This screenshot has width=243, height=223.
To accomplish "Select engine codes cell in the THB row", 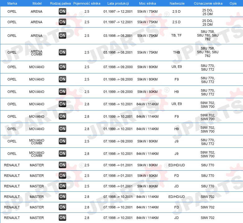I will [208, 52].
